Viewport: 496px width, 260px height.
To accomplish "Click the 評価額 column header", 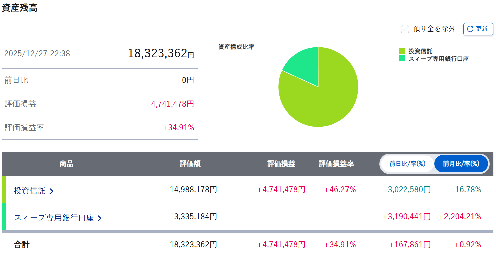I will point(190,164).
